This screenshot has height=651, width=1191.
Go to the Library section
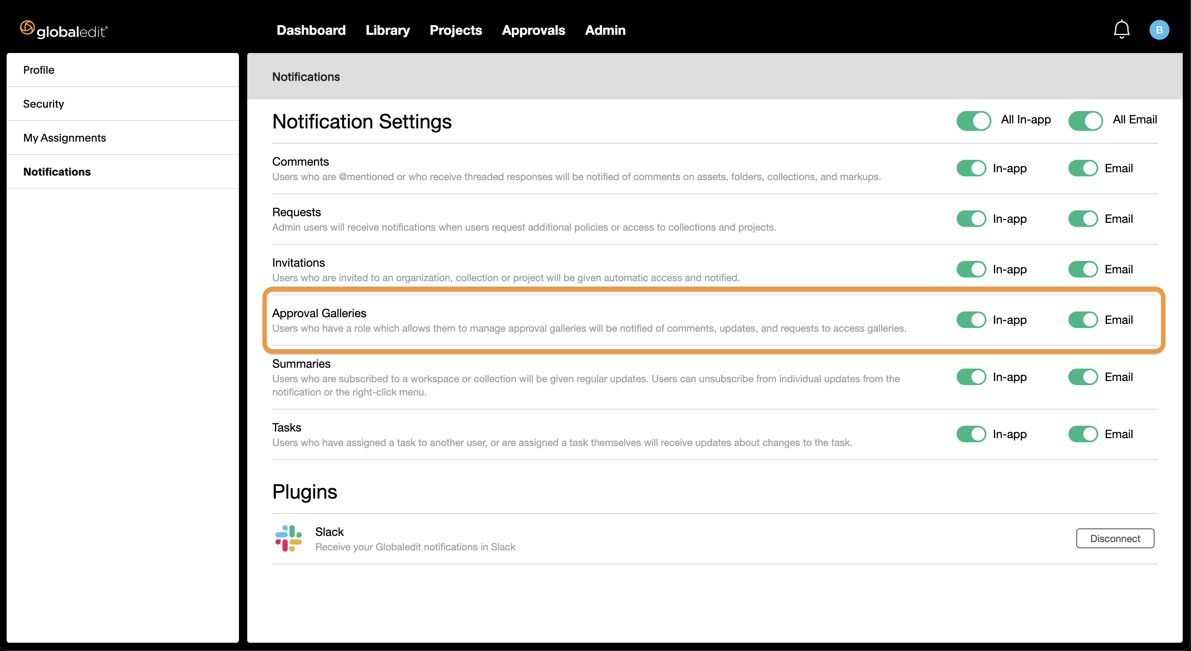[x=388, y=30]
